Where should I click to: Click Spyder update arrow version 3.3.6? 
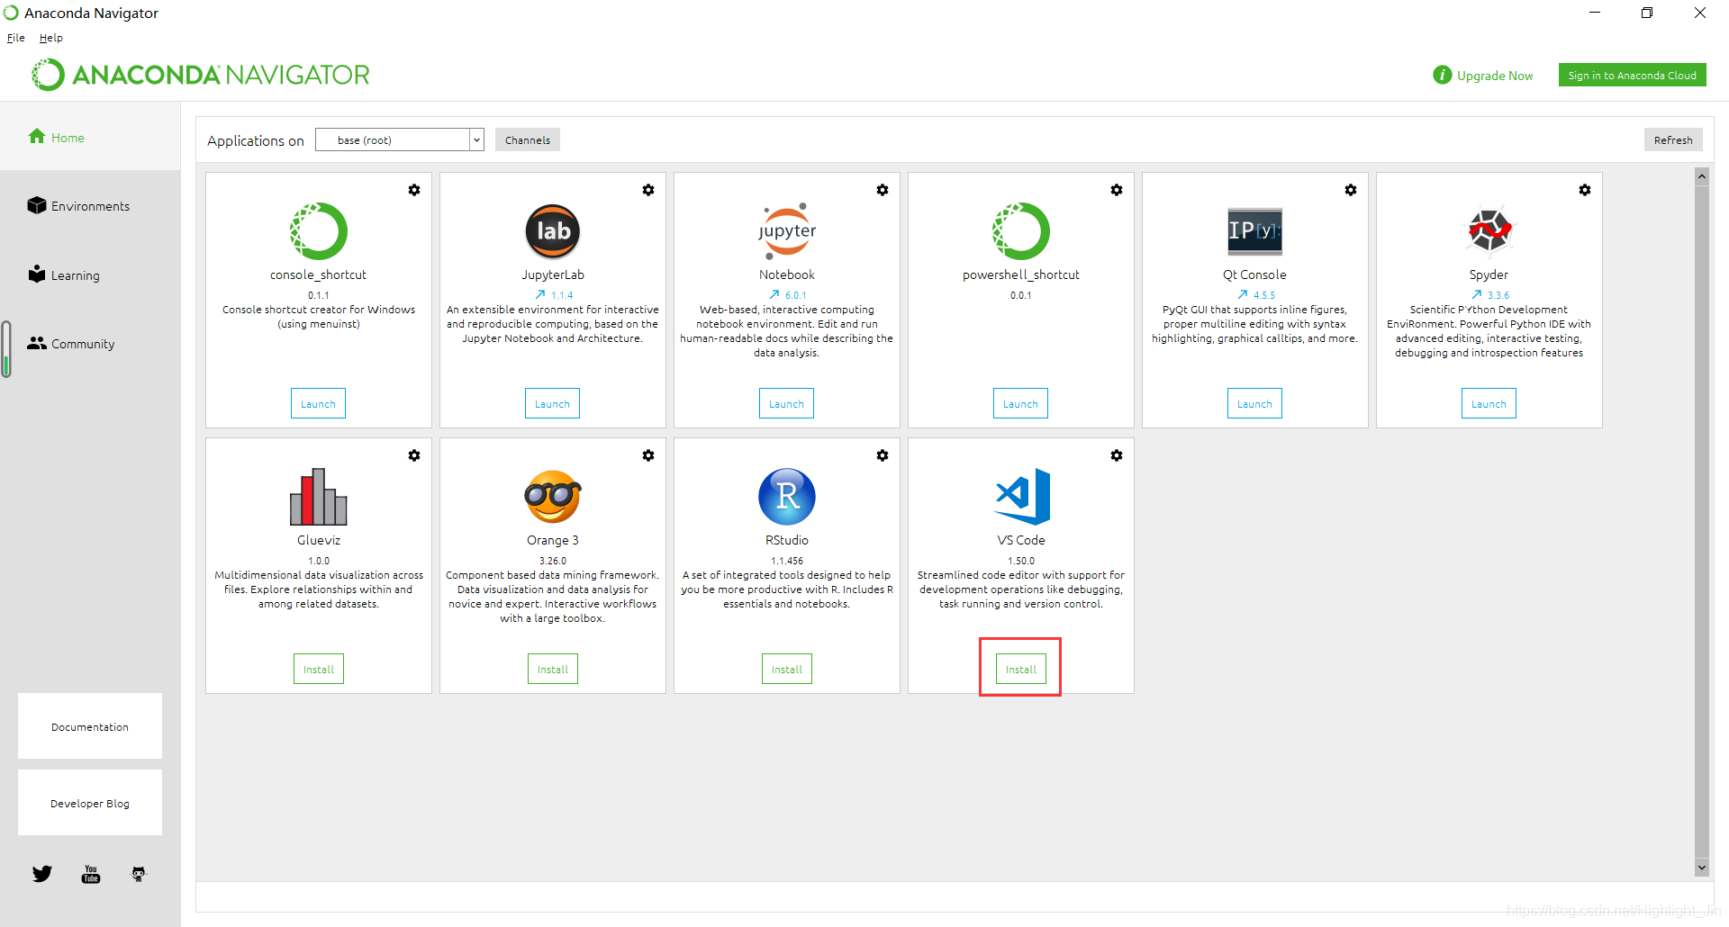click(x=1489, y=295)
